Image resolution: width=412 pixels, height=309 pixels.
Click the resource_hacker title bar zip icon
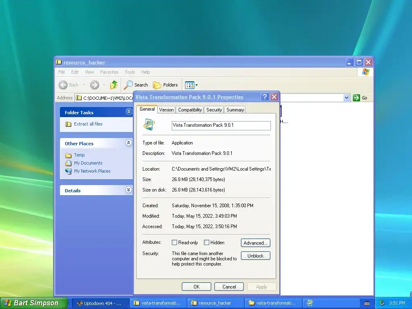[59, 62]
